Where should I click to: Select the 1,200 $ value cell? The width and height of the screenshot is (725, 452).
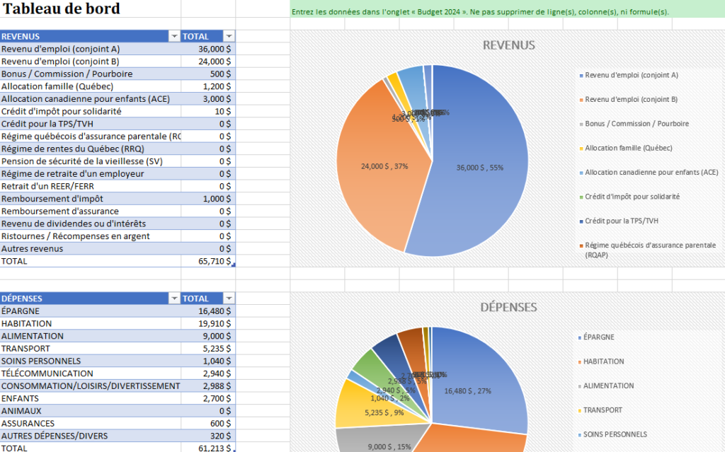[x=208, y=86]
